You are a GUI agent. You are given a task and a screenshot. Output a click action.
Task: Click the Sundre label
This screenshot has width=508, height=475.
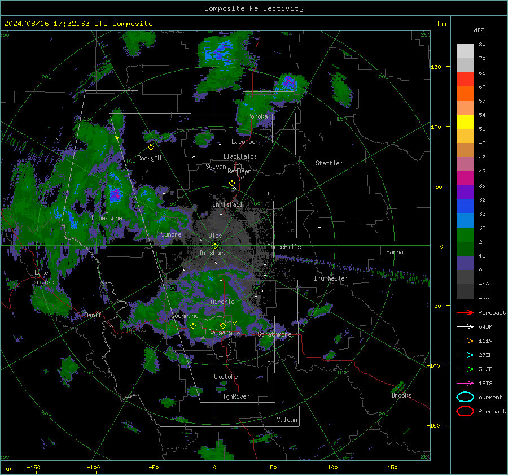point(171,234)
